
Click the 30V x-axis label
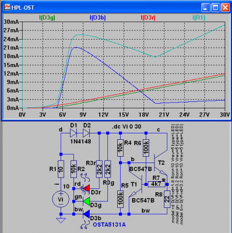pyautogui.click(x=225, y=115)
